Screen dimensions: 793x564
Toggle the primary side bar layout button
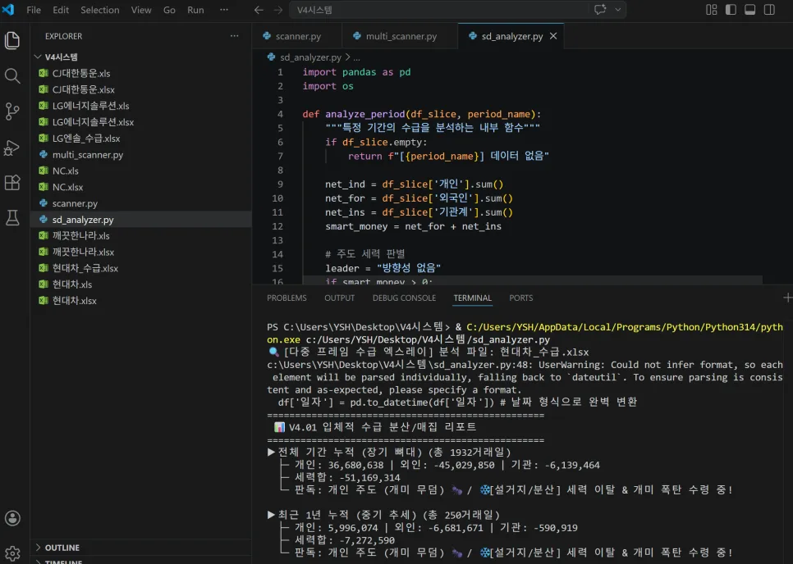(x=731, y=10)
